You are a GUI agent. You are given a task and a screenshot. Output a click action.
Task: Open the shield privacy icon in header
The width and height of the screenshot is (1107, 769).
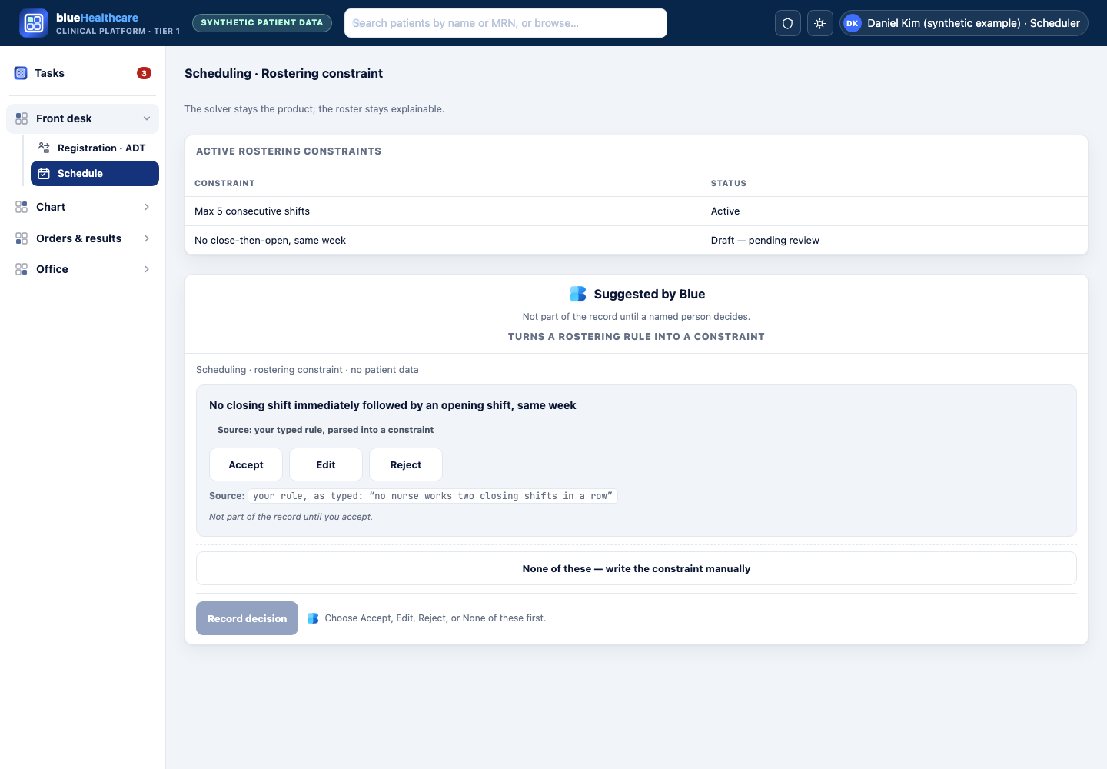[788, 23]
